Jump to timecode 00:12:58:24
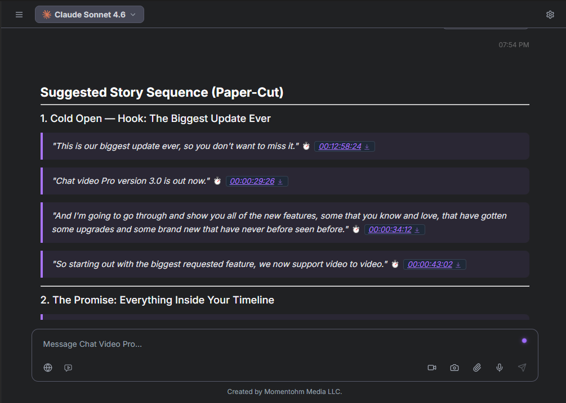 [x=340, y=146]
